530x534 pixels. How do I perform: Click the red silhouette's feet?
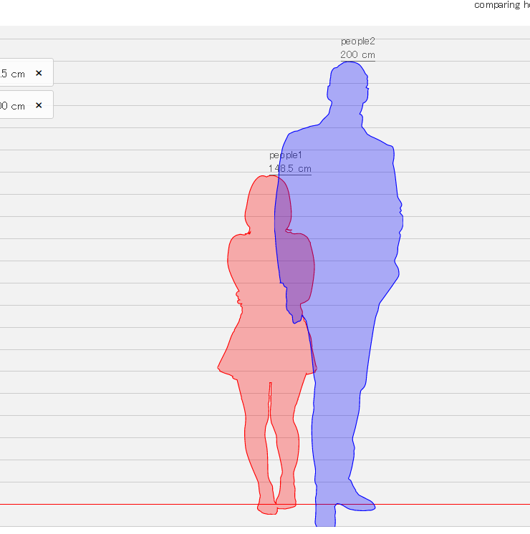[276, 506]
